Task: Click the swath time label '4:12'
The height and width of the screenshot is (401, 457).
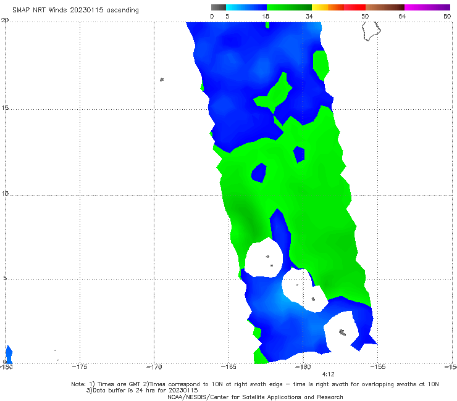Action: pos(328,374)
